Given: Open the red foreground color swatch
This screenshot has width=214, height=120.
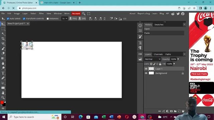Looking at the screenshot, I should (2, 103).
